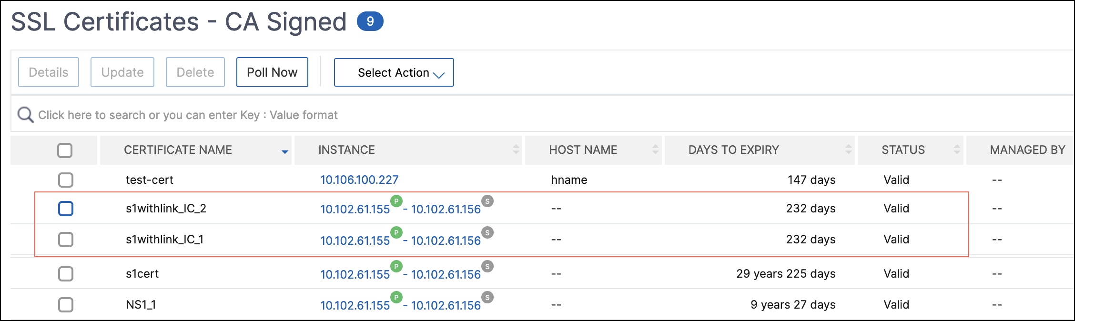The width and height of the screenshot is (1095, 321).
Task: Open 10.102.61.155 link in NS1_1 row
Action: point(355,305)
